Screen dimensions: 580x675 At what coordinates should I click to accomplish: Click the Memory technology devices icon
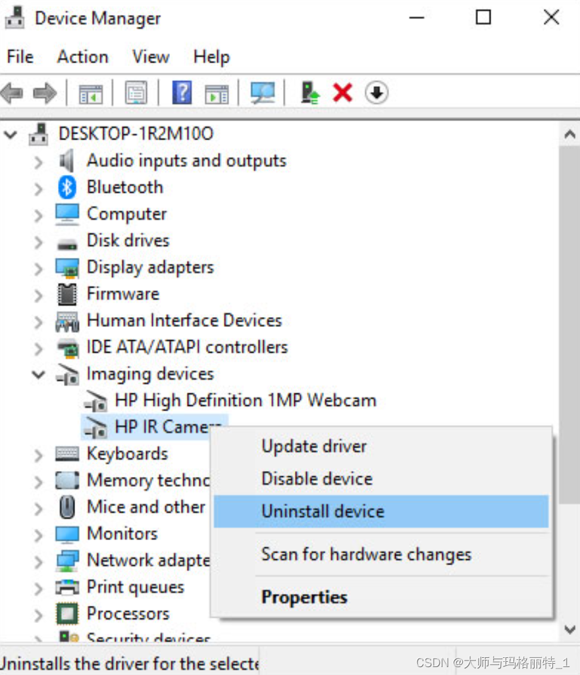point(67,480)
